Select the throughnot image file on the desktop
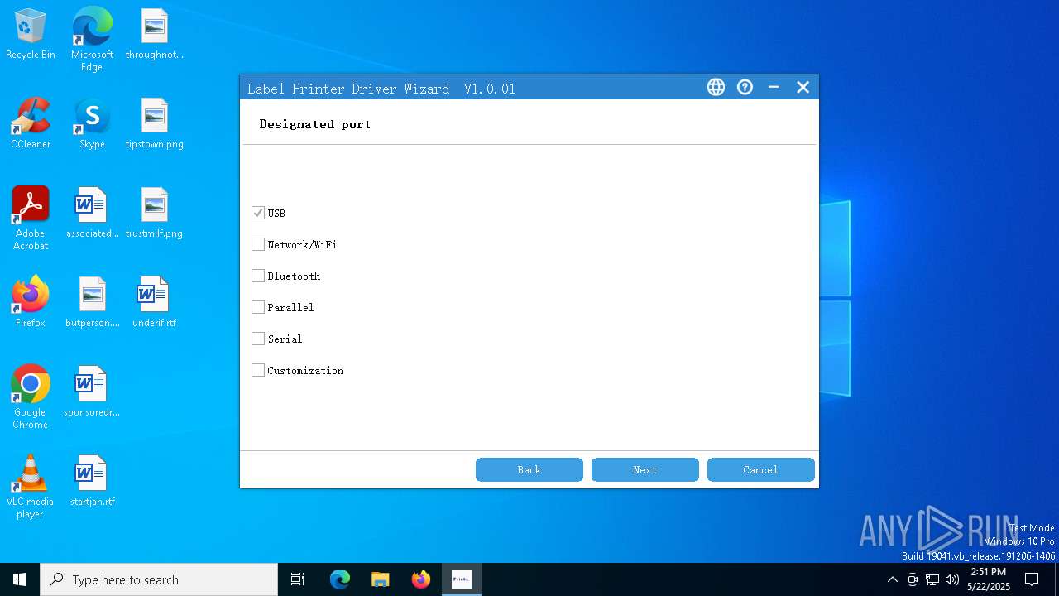The width and height of the screenshot is (1059, 596). pos(154,35)
